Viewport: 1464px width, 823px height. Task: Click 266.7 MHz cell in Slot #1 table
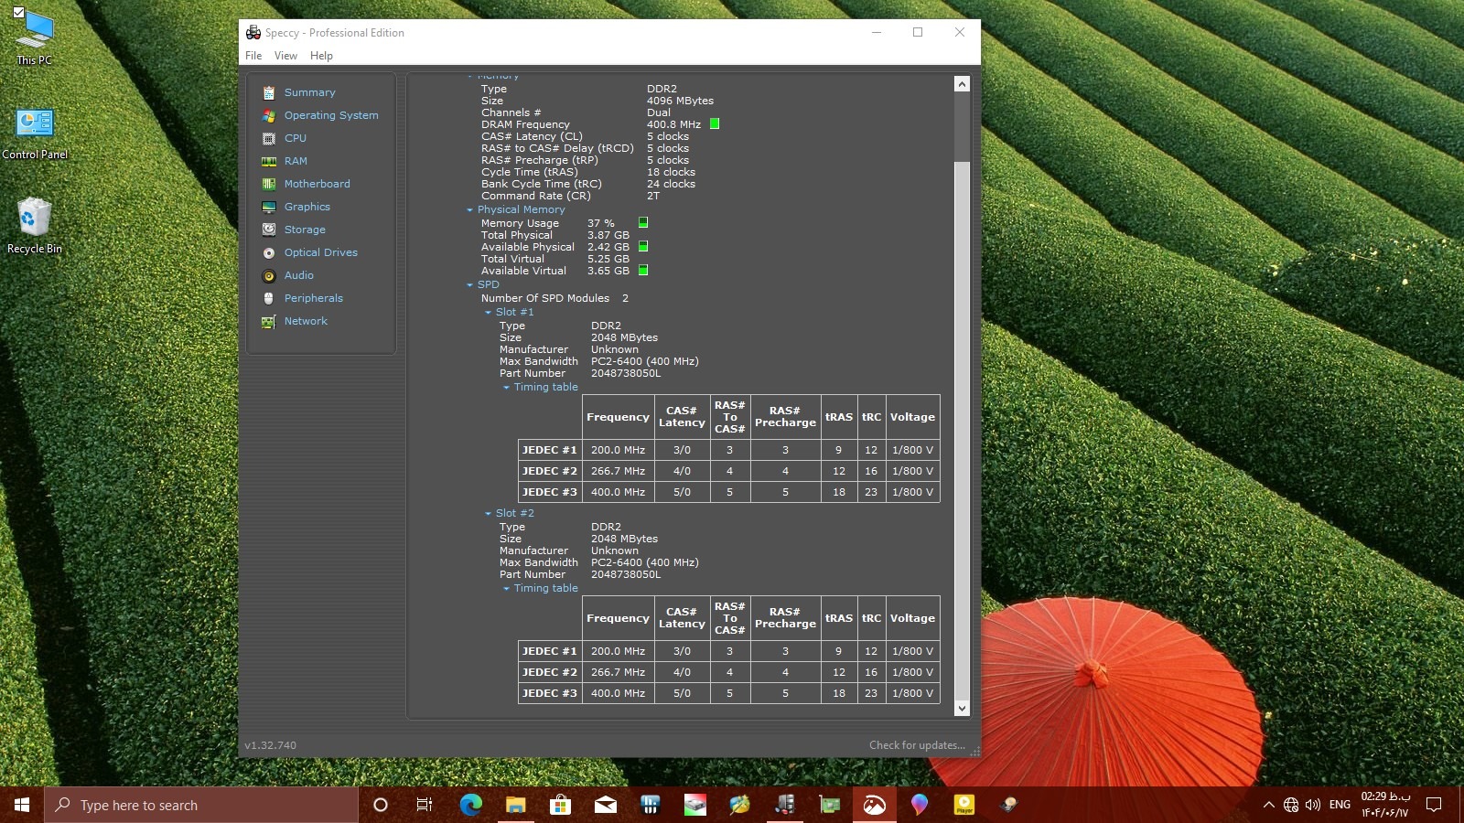[x=618, y=471]
